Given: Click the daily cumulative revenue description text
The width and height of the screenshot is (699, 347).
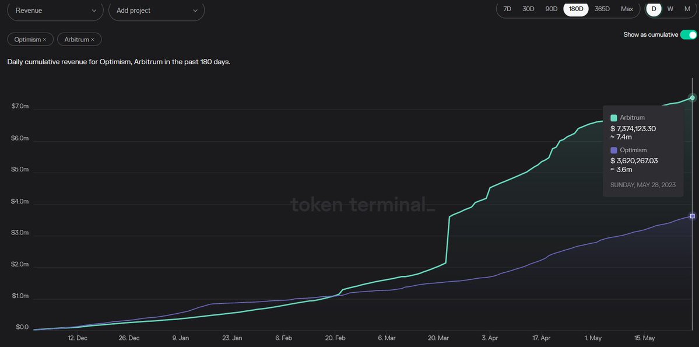Looking at the screenshot, I should [118, 62].
